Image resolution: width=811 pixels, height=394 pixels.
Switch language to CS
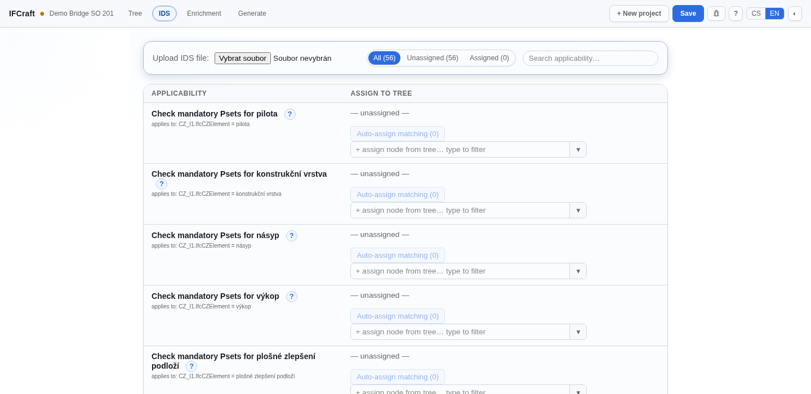pos(756,14)
